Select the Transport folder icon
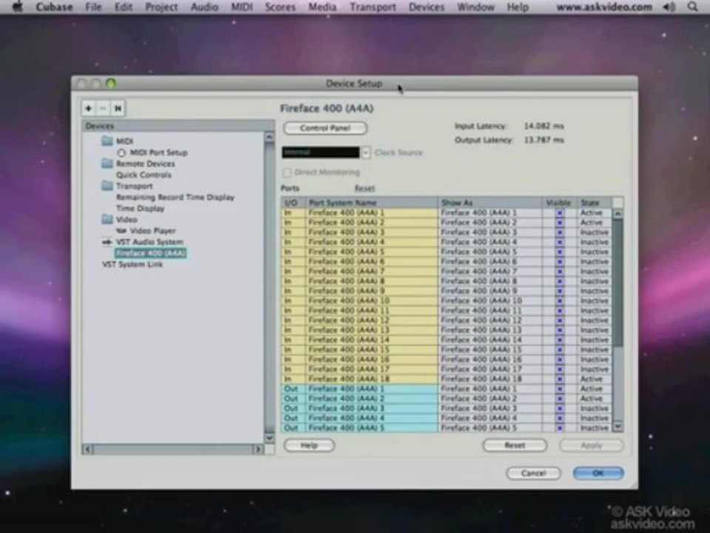 tap(107, 186)
